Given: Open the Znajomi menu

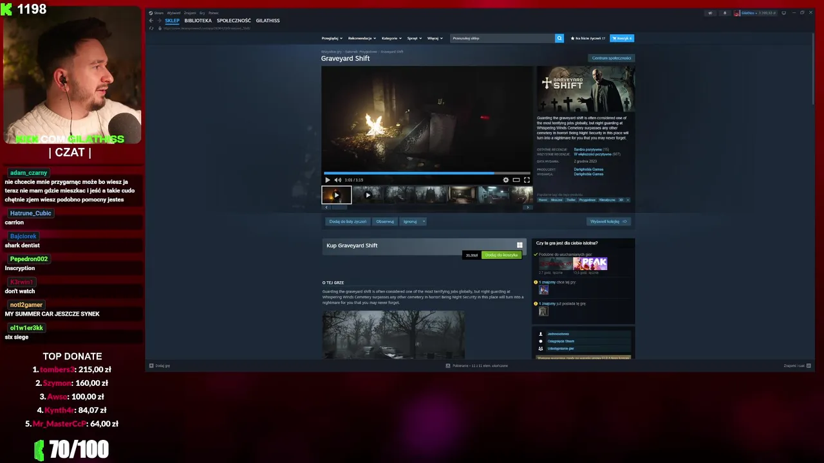Looking at the screenshot, I should pos(190,13).
